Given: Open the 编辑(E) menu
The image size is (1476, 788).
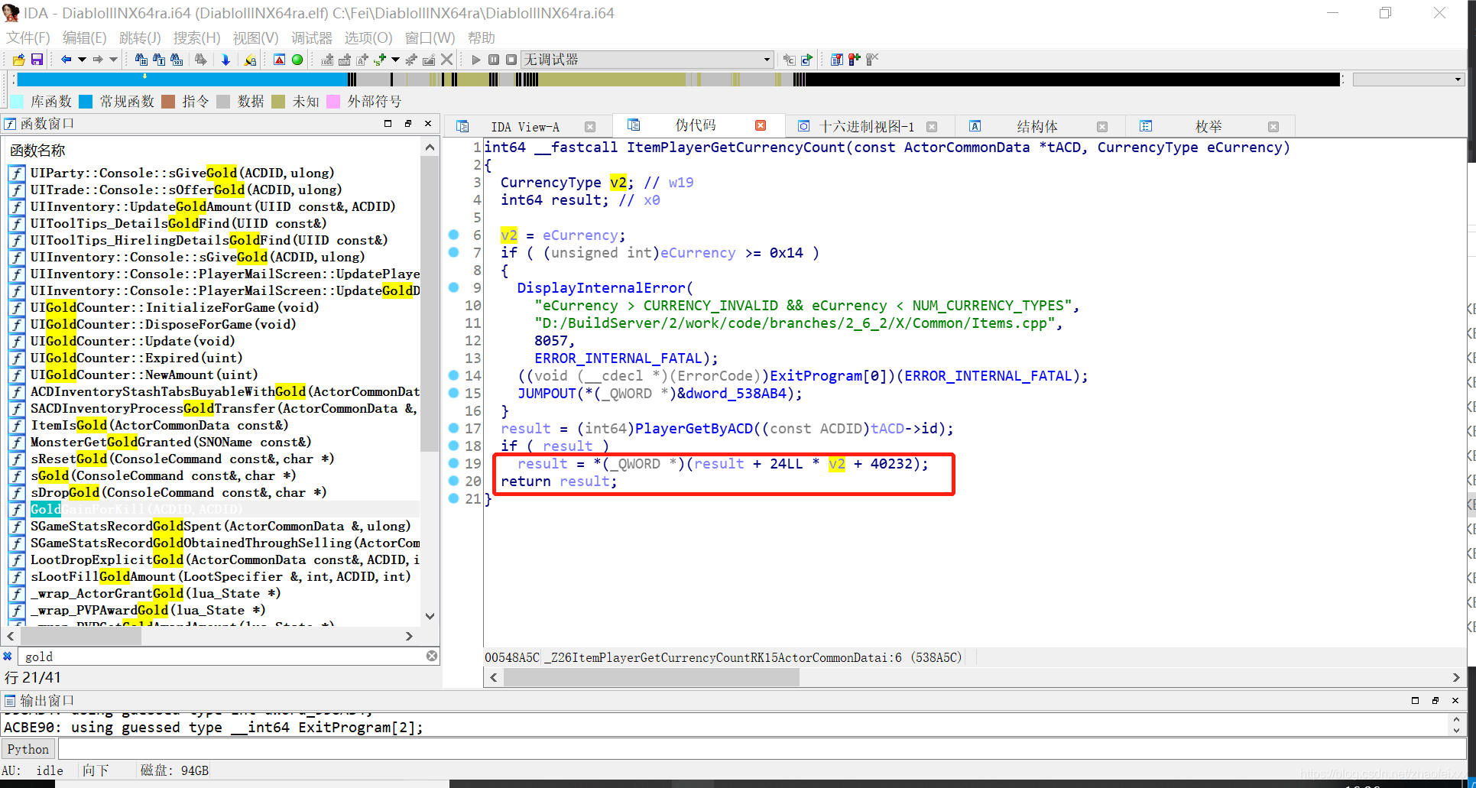Looking at the screenshot, I should click(x=84, y=37).
